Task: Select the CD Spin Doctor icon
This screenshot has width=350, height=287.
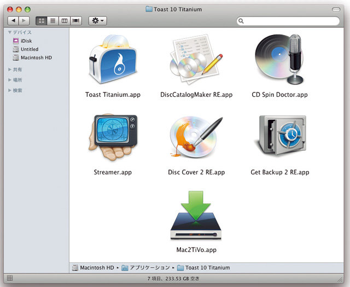Action: coord(279,59)
